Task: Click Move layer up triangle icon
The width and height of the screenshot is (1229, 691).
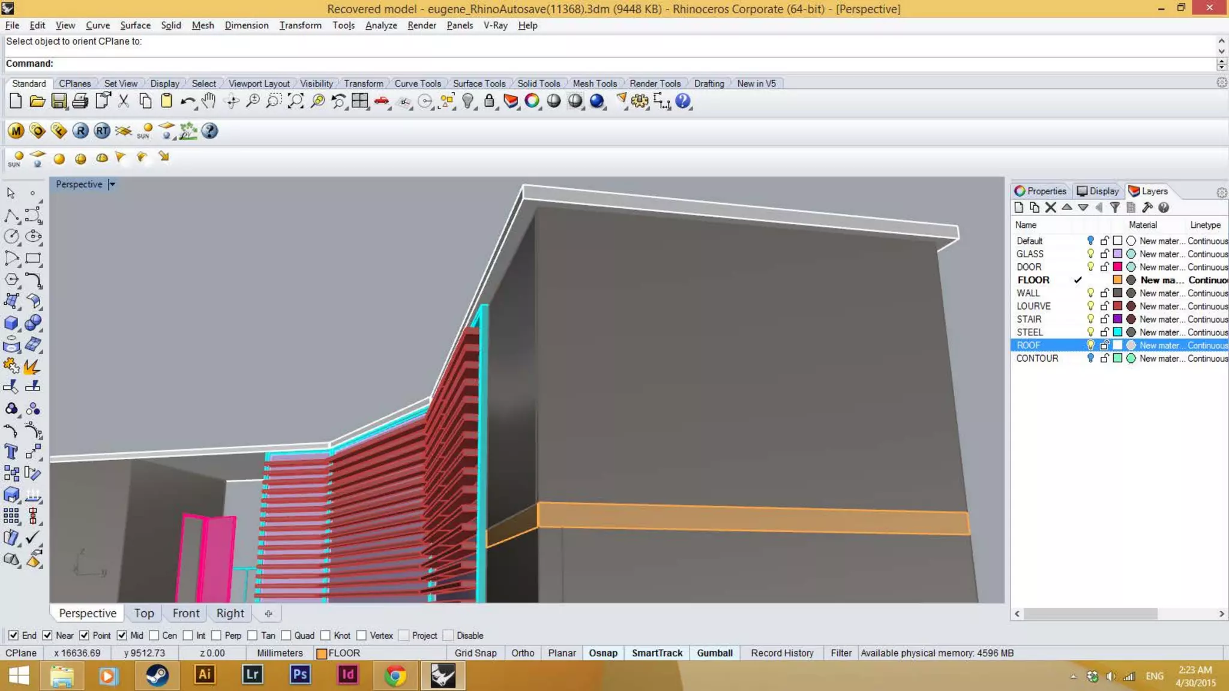Action: 1067,208
